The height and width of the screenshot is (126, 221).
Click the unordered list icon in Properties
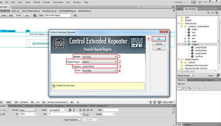80,110
